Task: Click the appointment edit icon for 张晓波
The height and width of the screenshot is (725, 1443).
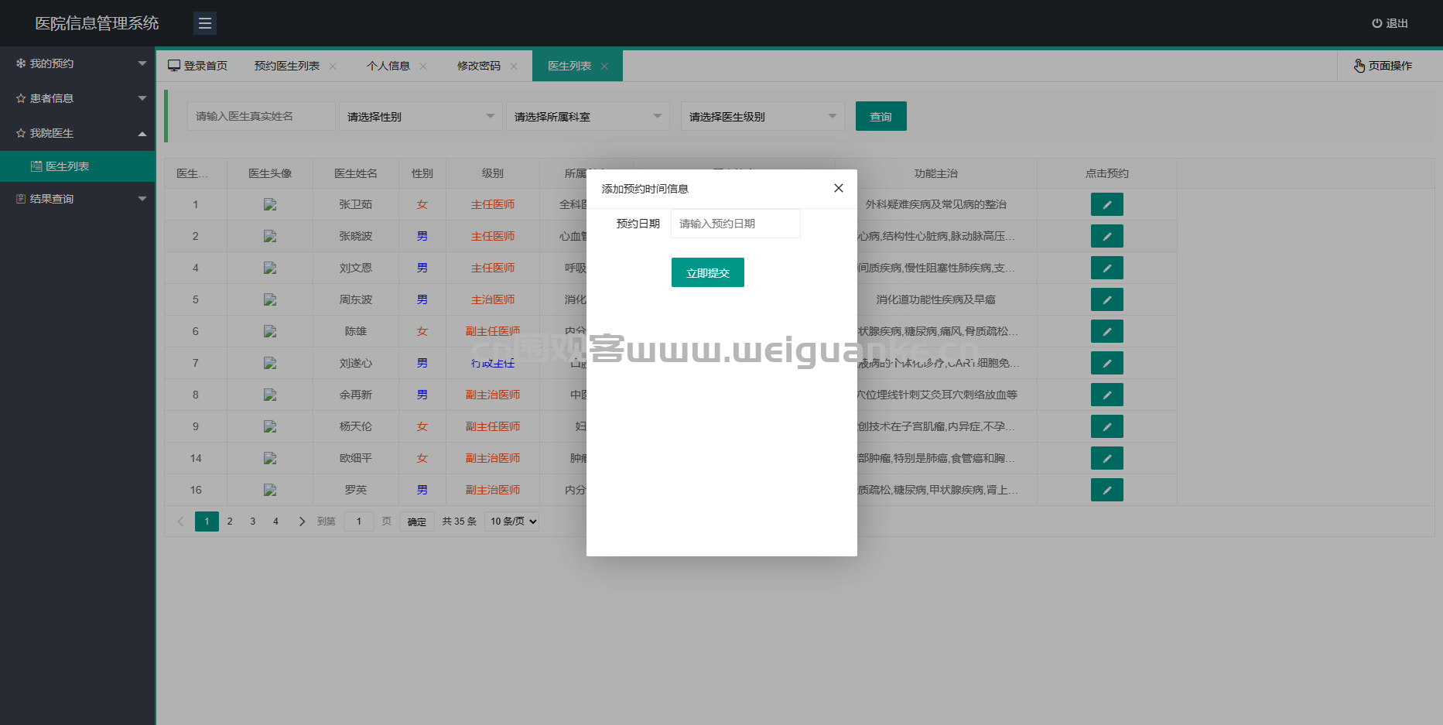Action: coord(1107,236)
